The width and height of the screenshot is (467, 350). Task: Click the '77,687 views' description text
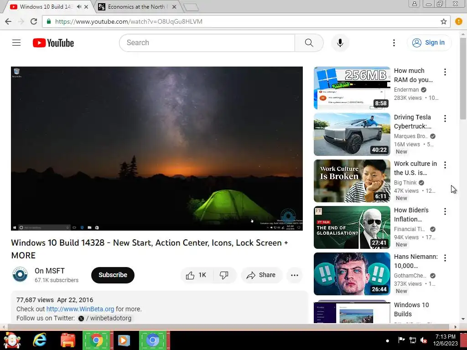[x=35, y=300]
